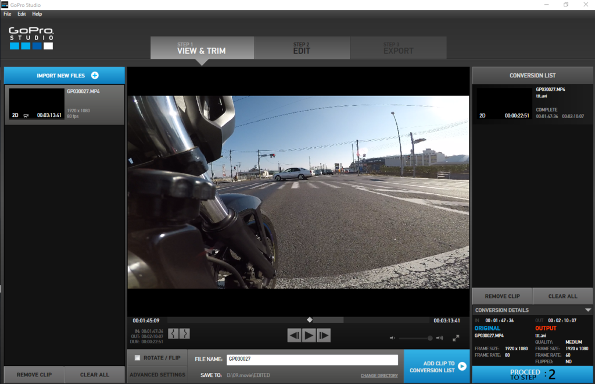Play the video preview
The image size is (595, 384).
click(309, 335)
